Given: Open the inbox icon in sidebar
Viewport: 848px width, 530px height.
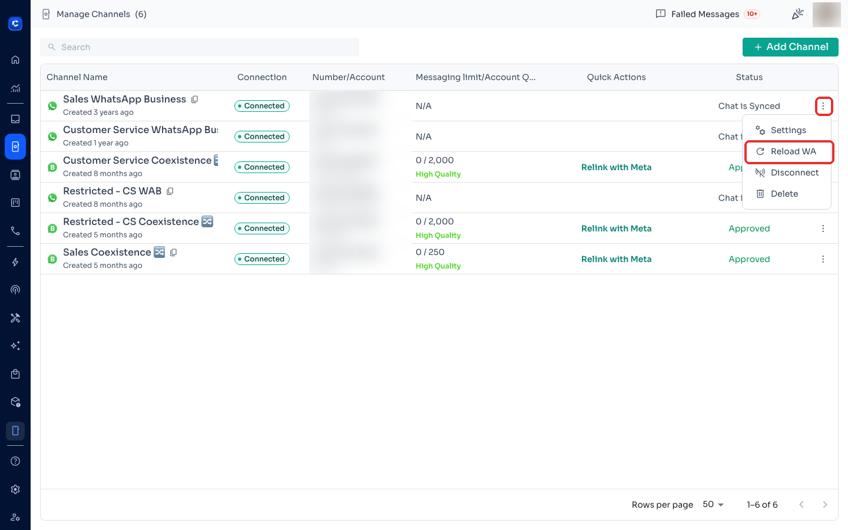Looking at the screenshot, I should click(x=15, y=119).
